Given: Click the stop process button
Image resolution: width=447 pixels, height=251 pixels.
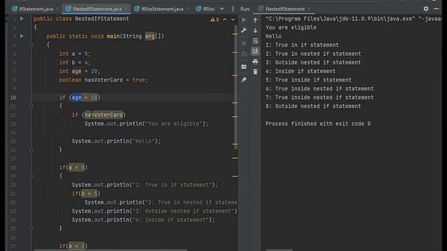Looking at the screenshot, I should [x=244, y=43].
